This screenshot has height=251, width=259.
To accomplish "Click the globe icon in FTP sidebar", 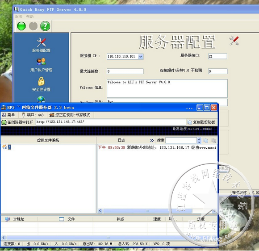I will click(41, 99).
